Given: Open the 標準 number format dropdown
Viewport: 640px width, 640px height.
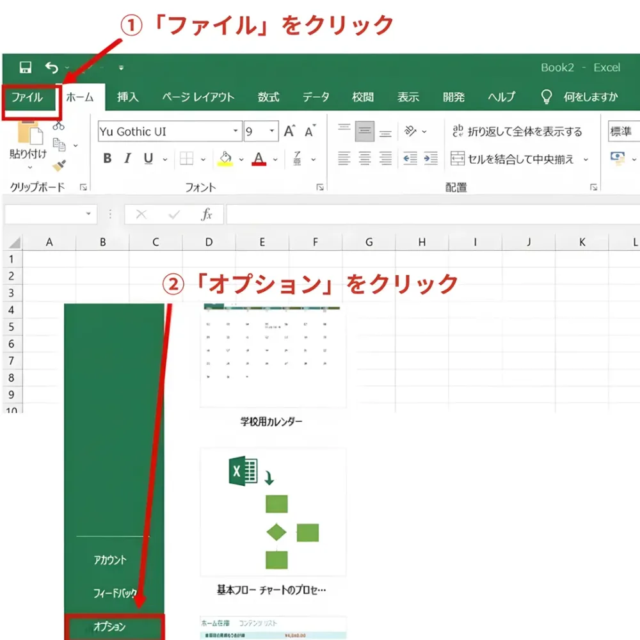Looking at the screenshot, I should point(623,131).
